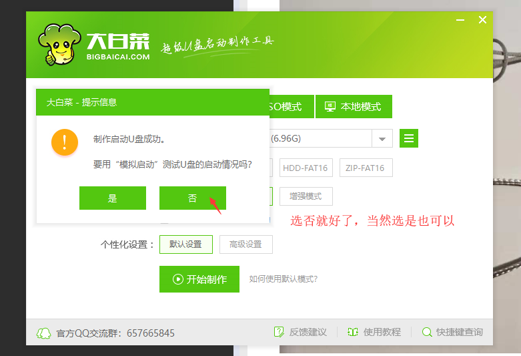The height and width of the screenshot is (356, 521).
Task: Click the green hamburger menu icon
Action: [x=409, y=138]
